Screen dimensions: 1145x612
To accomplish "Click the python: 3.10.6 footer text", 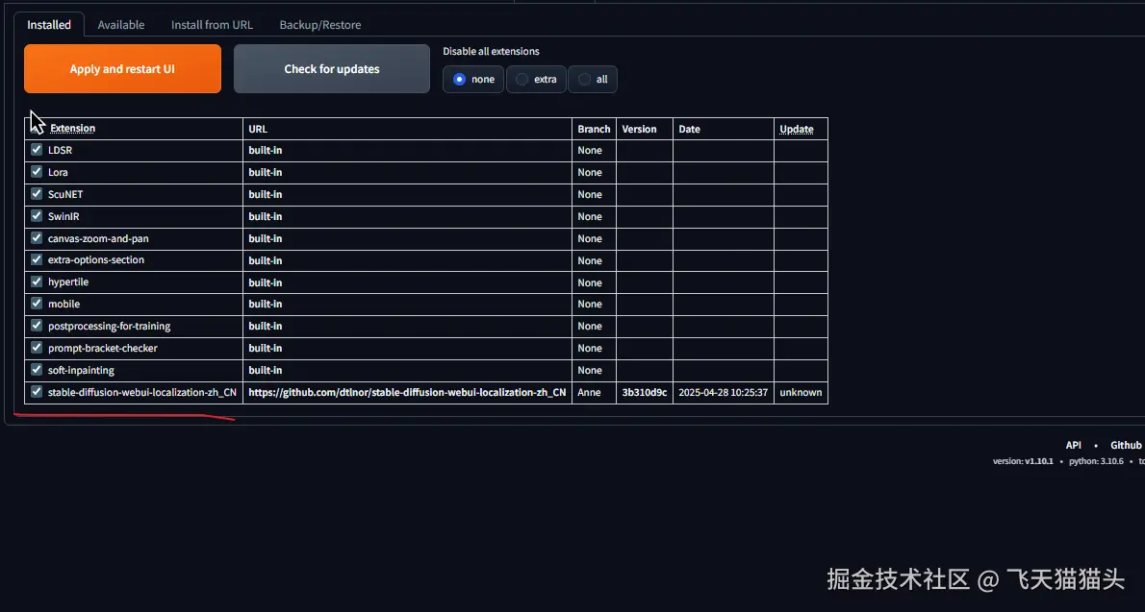I will pos(1096,461).
